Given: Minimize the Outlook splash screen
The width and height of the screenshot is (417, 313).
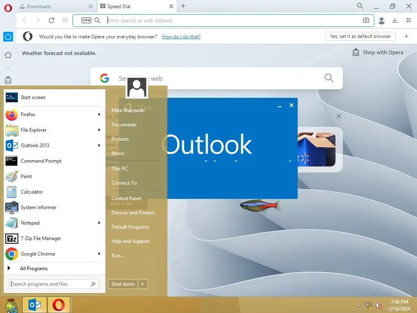Looking at the screenshot, I should coord(279,106).
